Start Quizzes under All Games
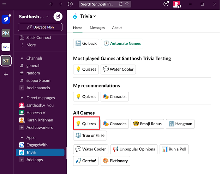Image resolution: width=221 pixels, height=174 pixels. [x=86, y=124]
